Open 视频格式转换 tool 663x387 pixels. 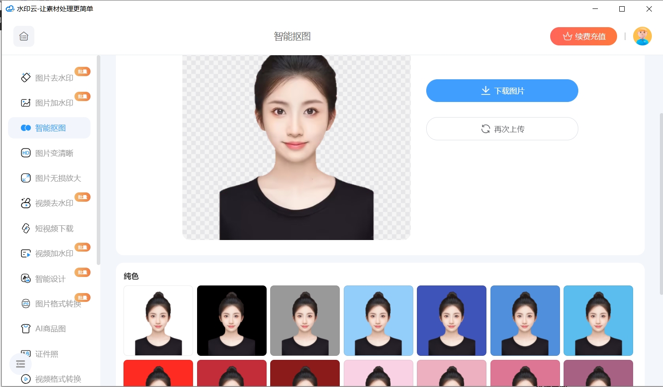pyautogui.click(x=49, y=379)
